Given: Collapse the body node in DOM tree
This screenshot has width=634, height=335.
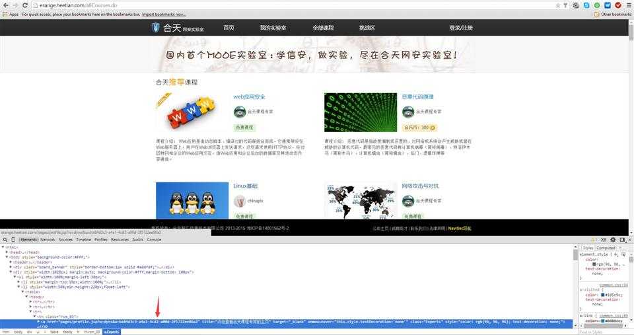Looking at the screenshot, I should click(7, 257).
